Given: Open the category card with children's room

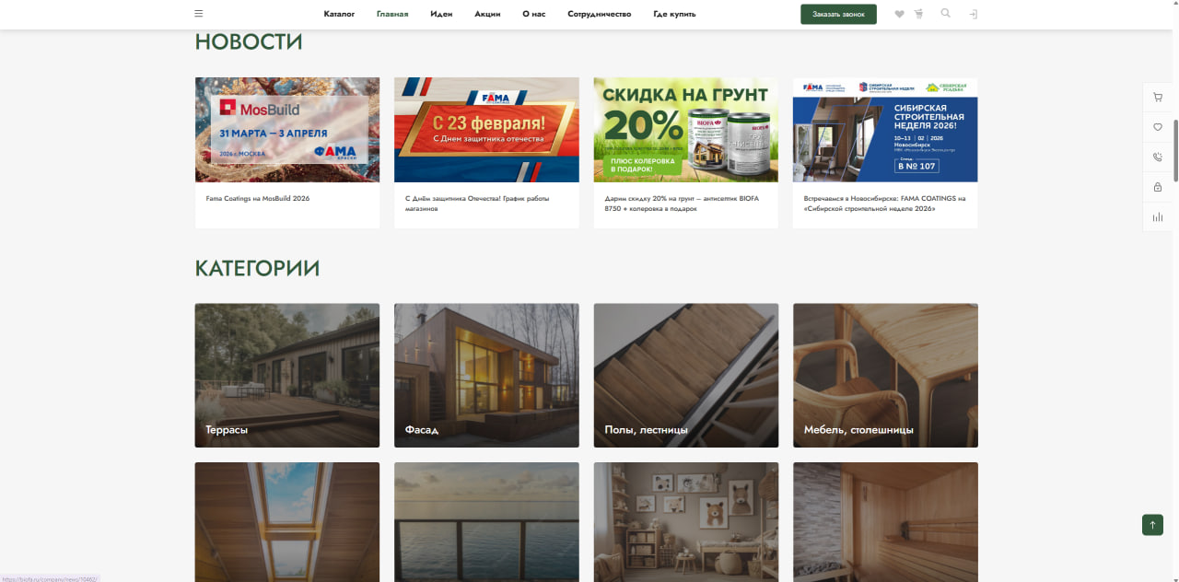Looking at the screenshot, I should [686, 522].
